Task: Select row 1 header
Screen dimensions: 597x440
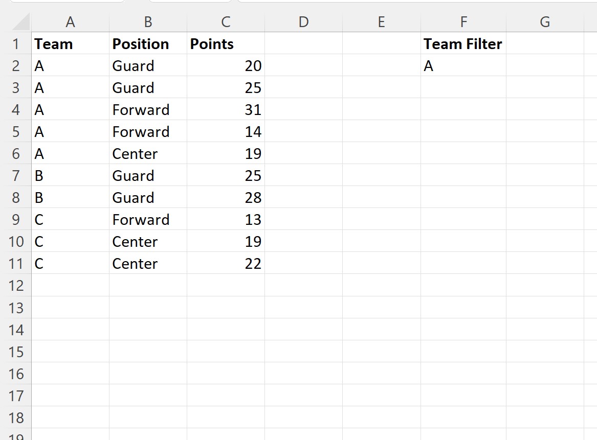Action: (x=16, y=44)
